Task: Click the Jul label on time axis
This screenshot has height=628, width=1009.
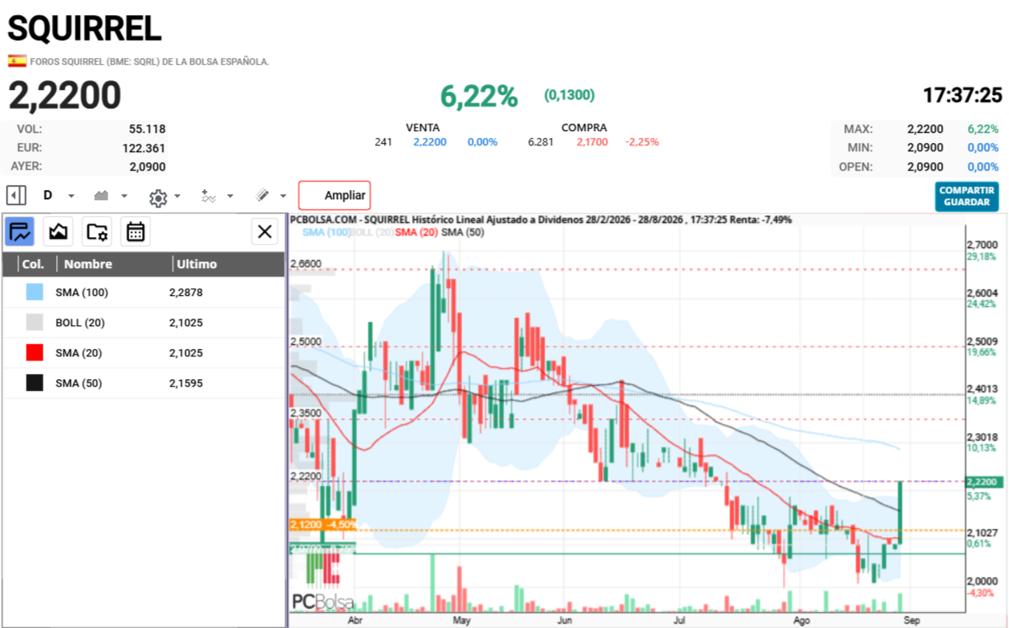Action: click(679, 620)
